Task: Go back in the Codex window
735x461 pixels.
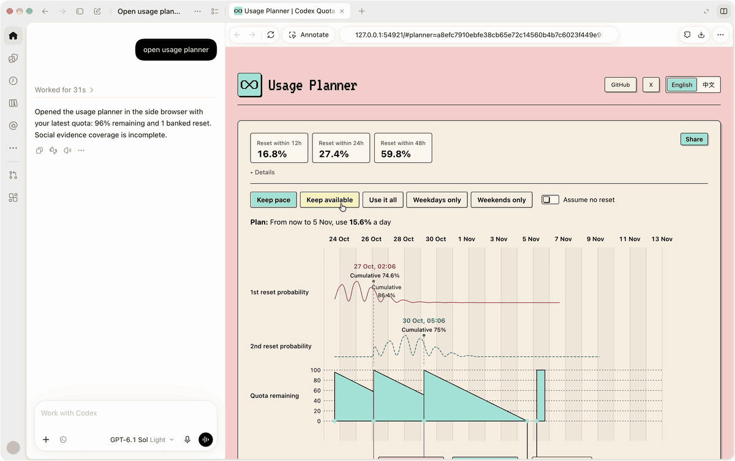Action: click(x=45, y=11)
